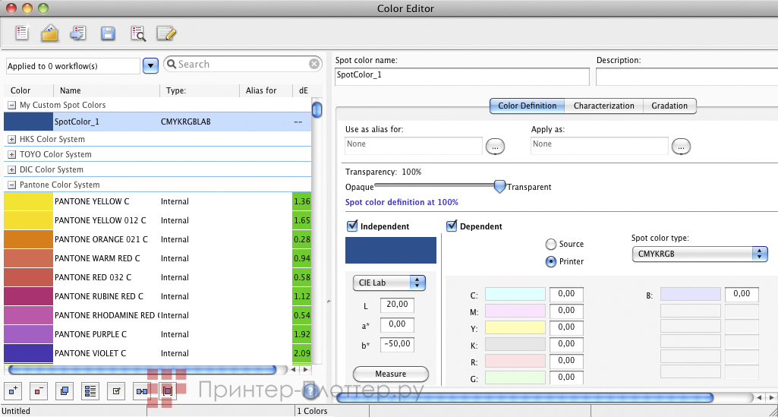Uncheck the Independent checkbox
778x417 pixels.
[352, 226]
